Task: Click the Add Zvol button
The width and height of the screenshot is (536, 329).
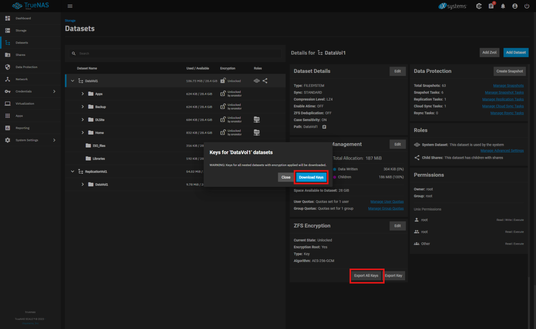Action: (x=490, y=52)
